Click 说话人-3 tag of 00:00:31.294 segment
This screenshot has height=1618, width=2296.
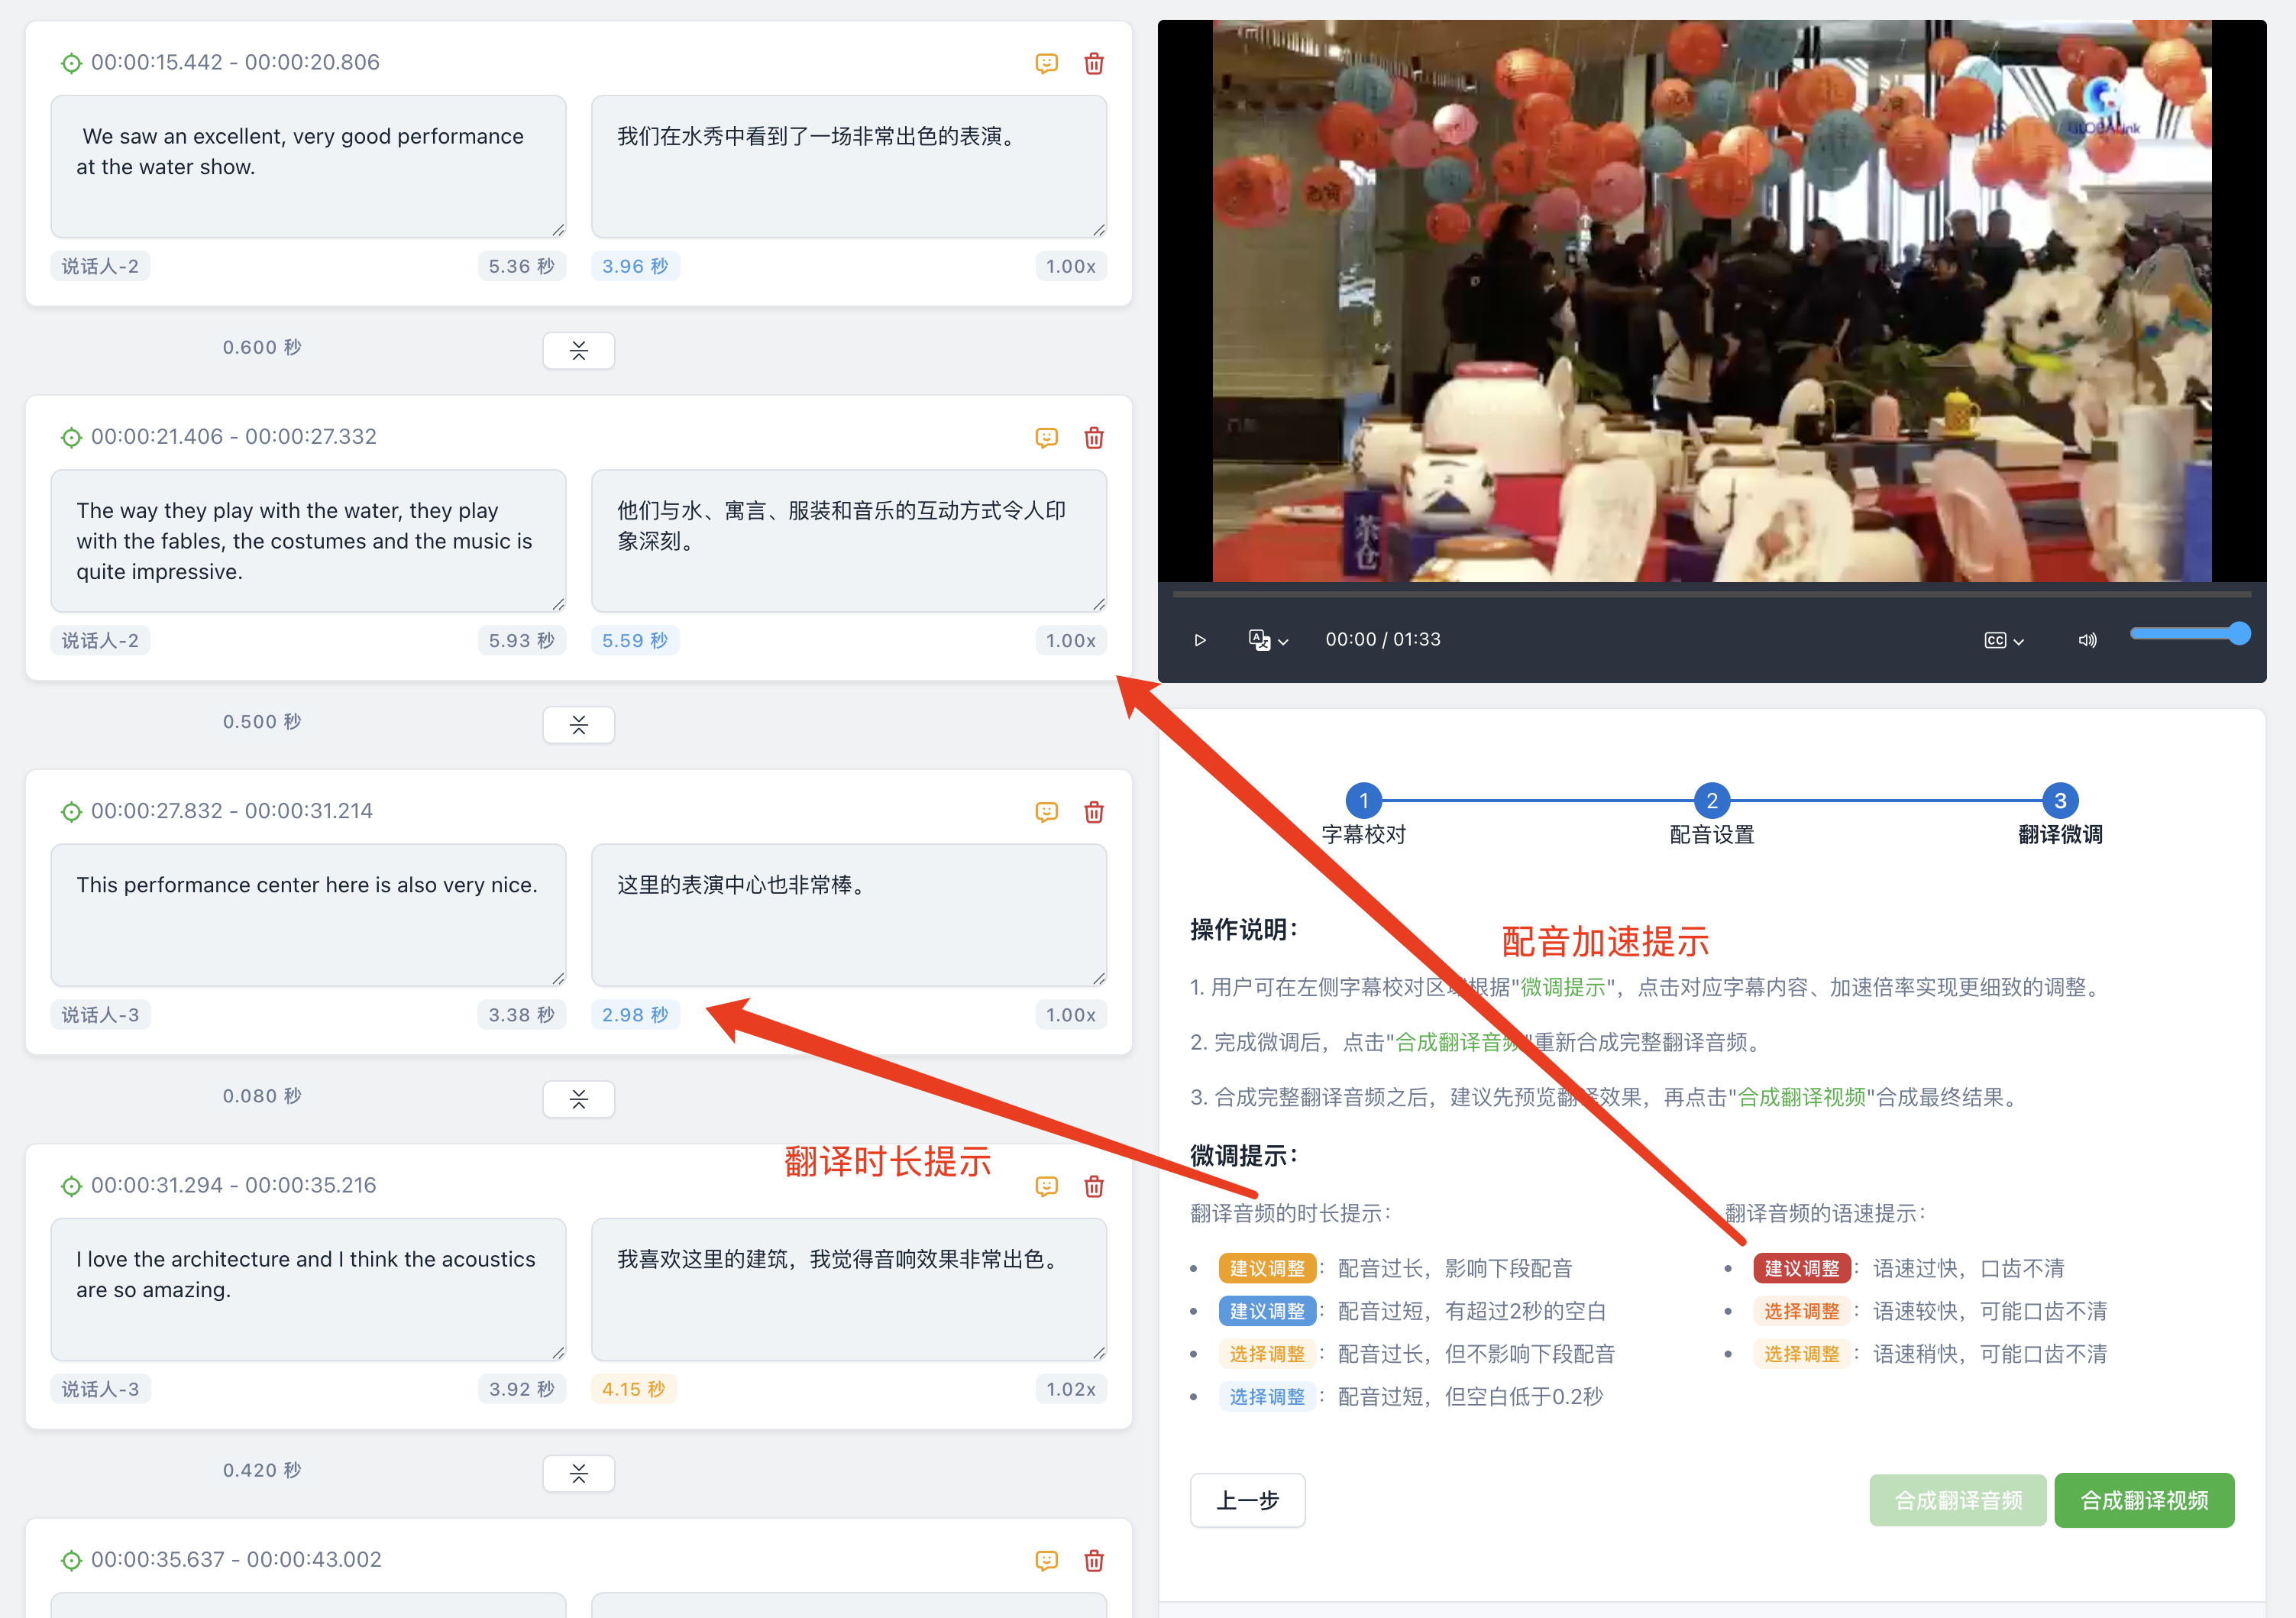100,1389
